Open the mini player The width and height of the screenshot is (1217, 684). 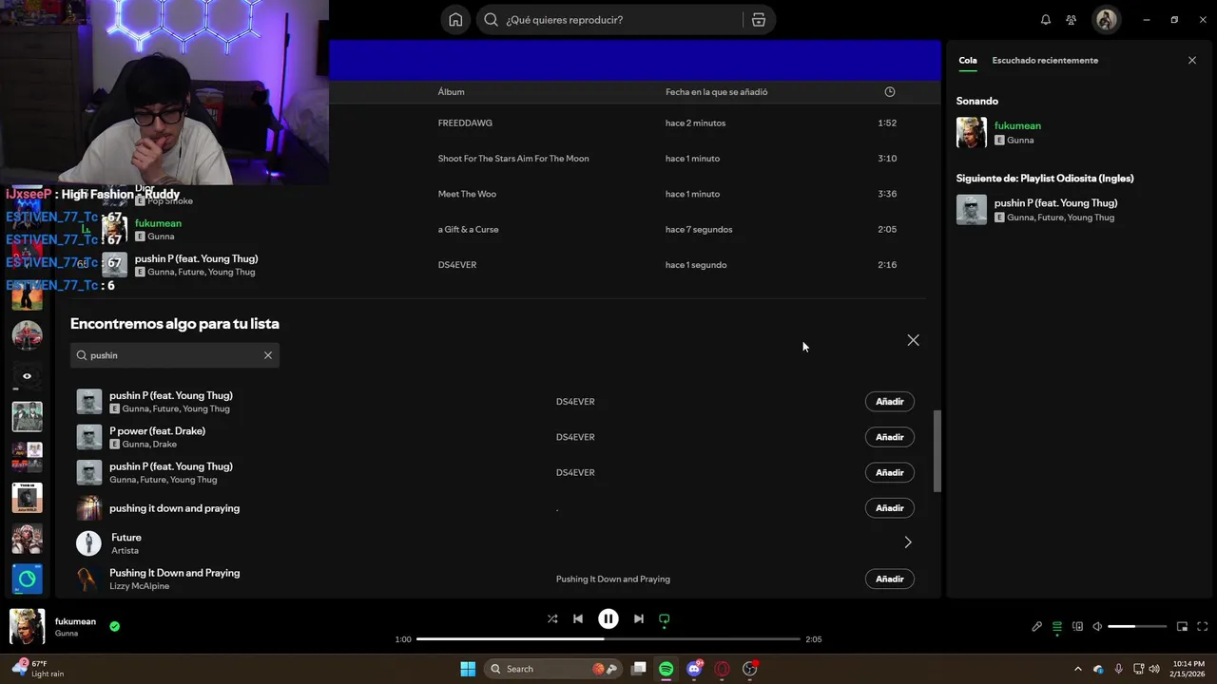point(1183,626)
